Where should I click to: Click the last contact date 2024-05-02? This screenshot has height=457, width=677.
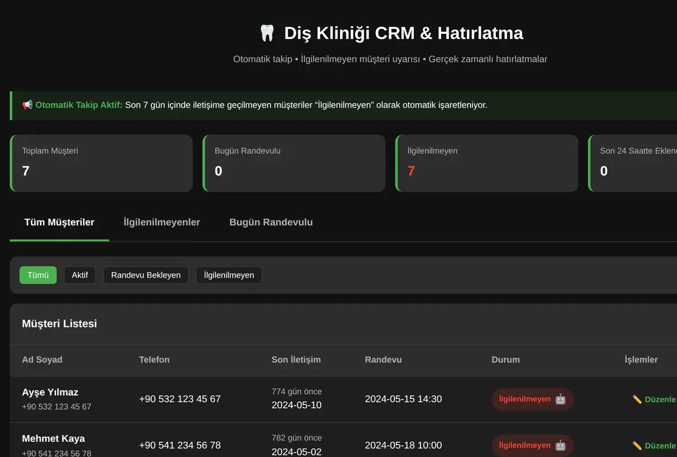click(297, 451)
